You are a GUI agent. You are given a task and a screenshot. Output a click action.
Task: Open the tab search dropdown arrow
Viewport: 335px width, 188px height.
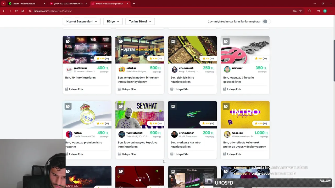(x=3, y=4)
